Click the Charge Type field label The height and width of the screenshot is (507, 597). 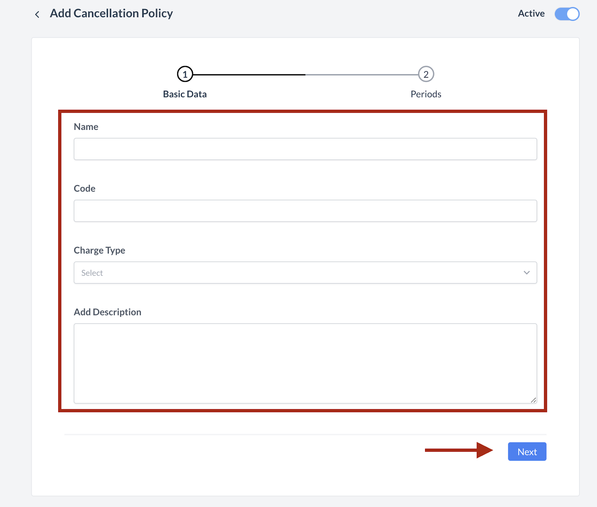click(99, 250)
